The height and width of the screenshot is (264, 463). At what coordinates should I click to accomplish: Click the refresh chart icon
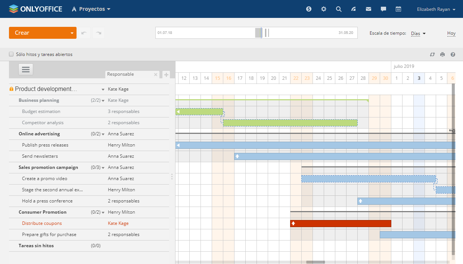tap(432, 54)
